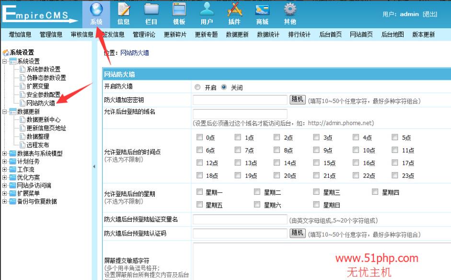Click 随机 button beside 防火墙加密密钥
This screenshot has height=280, width=451.
coord(297,99)
